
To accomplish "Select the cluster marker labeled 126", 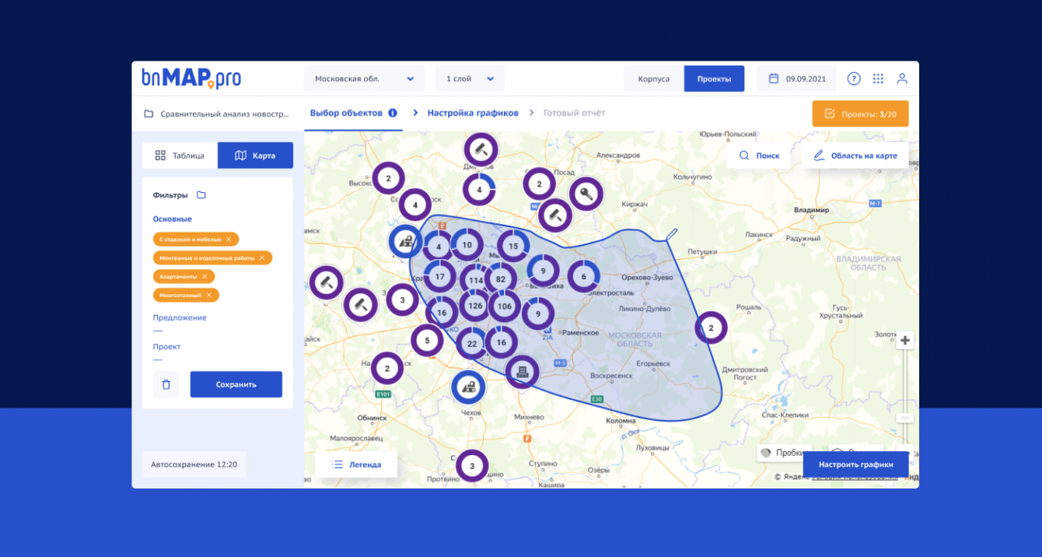I will tap(475, 306).
